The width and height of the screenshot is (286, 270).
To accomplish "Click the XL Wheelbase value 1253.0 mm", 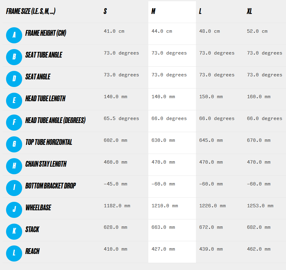I will [x=260, y=206].
